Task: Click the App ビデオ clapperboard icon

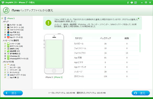Action: (8, 35)
